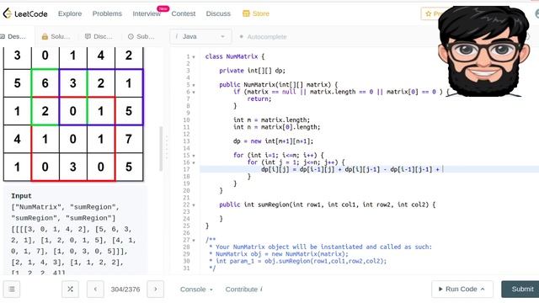Open the Contribute link

pyautogui.click(x=243, y=290)
